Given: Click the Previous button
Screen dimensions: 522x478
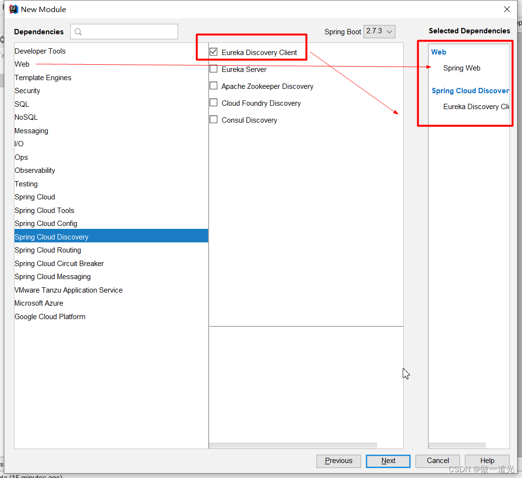Looking at the screenshot, I should coord(339,461).
